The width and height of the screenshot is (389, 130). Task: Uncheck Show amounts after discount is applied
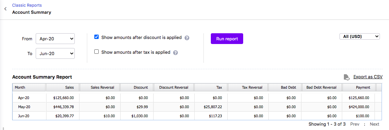(97, 37)
